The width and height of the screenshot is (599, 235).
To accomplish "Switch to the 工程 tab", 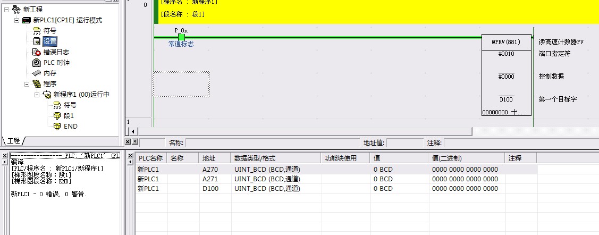I will 14,140.
